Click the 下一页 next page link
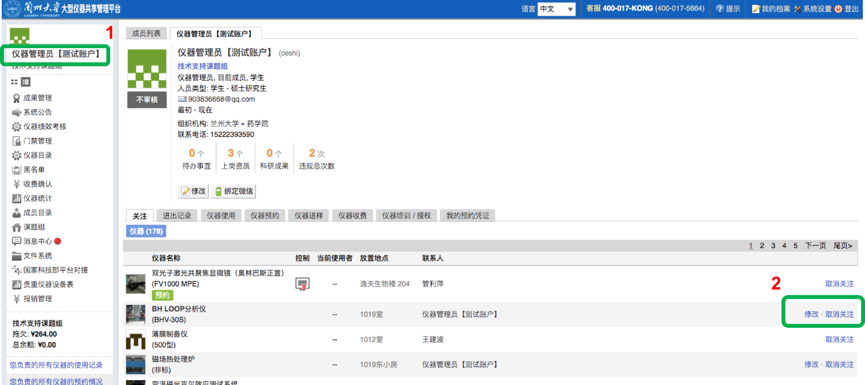Image resolution: width=865 pixels, height=385 pixels. pos(815,246)
